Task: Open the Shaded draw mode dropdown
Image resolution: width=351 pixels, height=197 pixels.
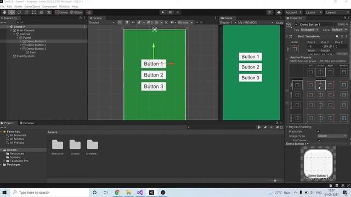Action: 101,22
